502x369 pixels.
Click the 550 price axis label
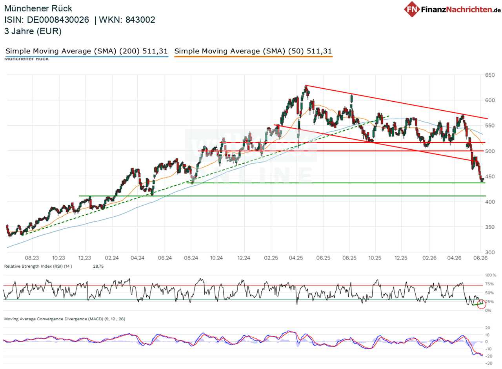pyautogui.click(x=489, y=126)
